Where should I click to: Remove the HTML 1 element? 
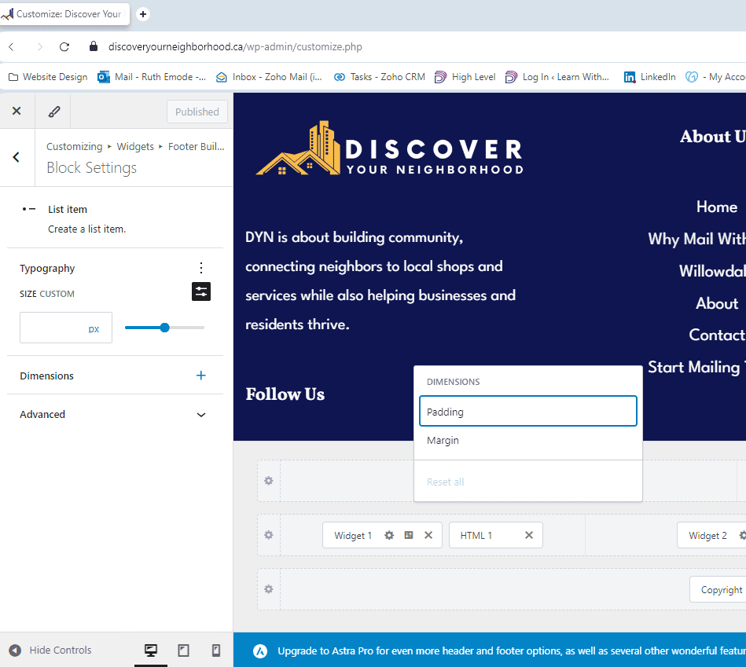(529, 535)
